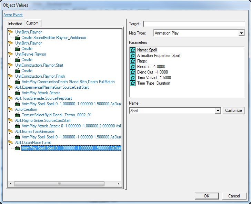Select the Flags: parameter row
The image size is (251, 204).
click(142, 61)
